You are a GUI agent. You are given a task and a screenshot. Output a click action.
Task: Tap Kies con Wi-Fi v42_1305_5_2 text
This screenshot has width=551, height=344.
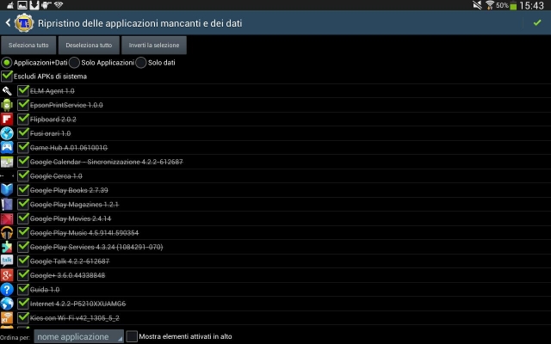click(x=75, y=318)
